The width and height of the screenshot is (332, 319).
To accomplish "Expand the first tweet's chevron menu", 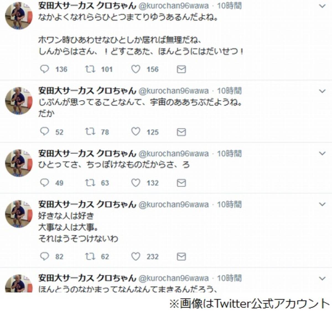I will click(x=322, y=6).
